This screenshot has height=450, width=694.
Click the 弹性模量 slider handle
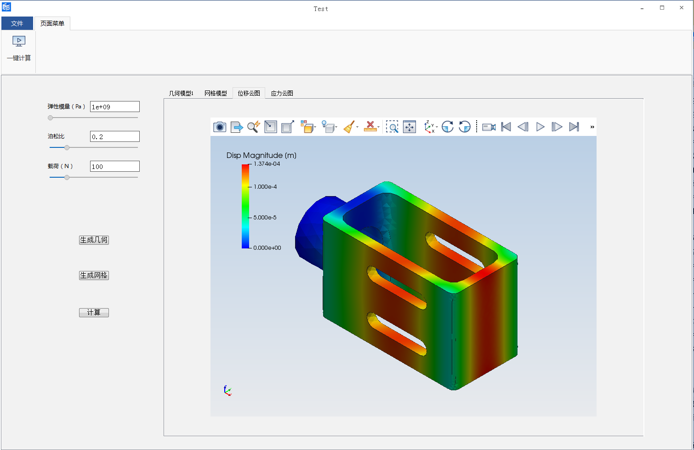51,118
